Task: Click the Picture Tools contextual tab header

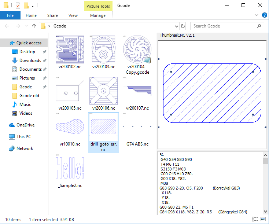Action: 98,6
